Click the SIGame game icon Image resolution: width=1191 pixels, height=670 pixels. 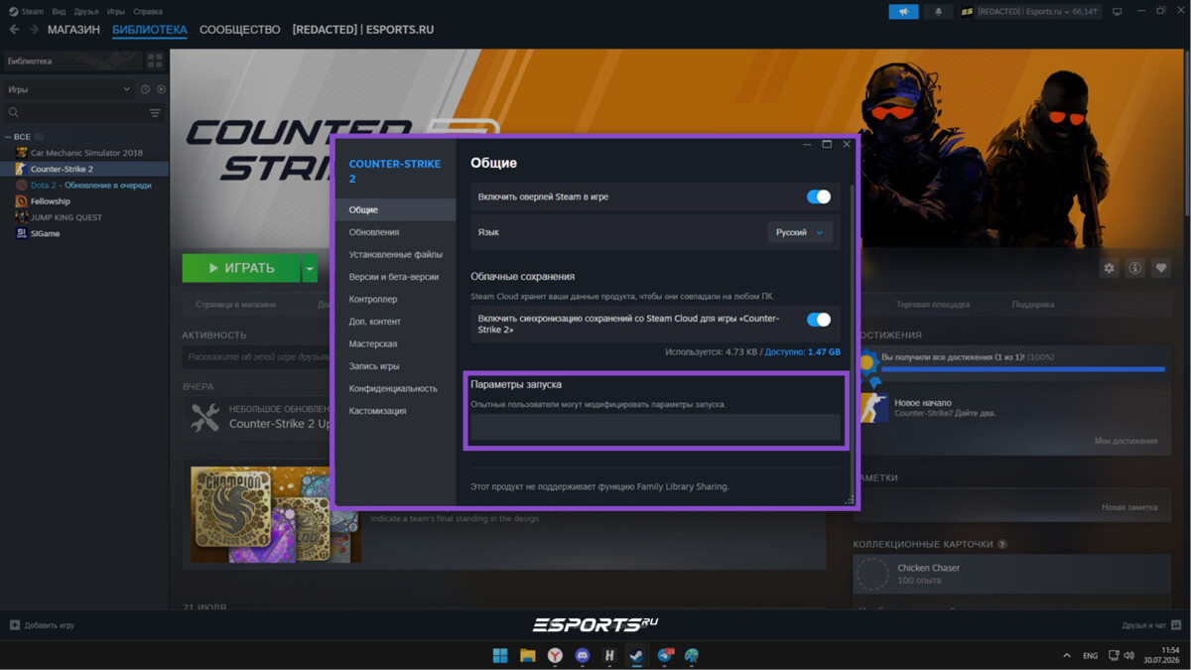21,233
